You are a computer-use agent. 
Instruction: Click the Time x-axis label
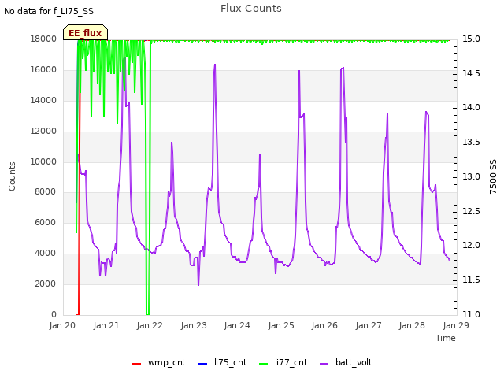446,338
